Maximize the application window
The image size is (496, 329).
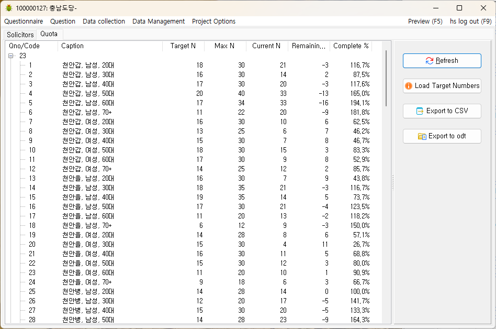[x=459, y=8]
